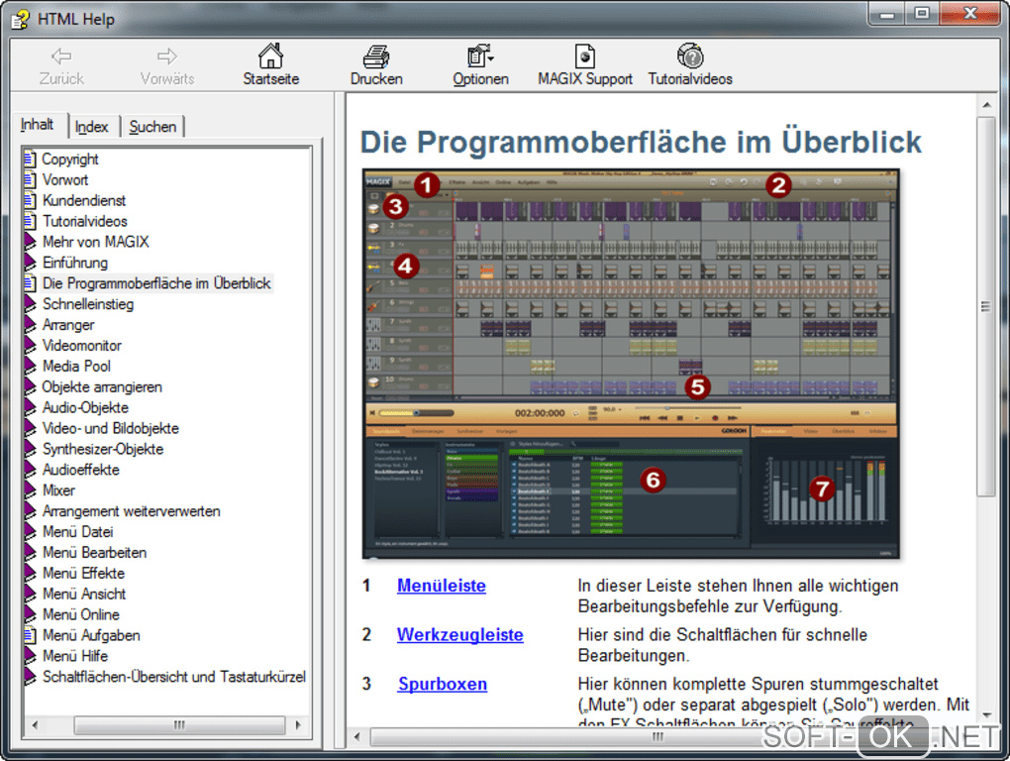Click the Mixer book icon
Screen dimensions: 1010x761
point(30,490)
